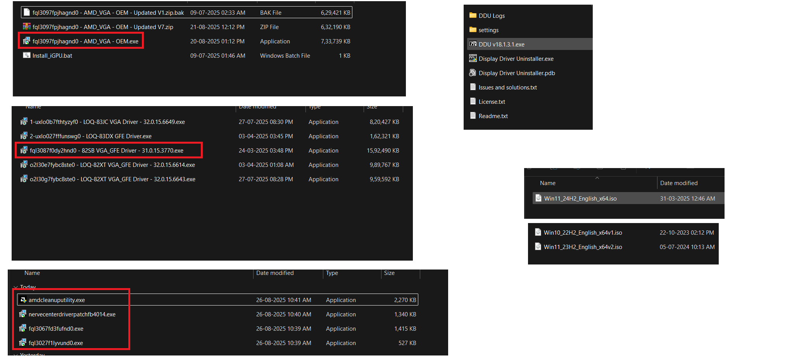The height and width of the screenshot is (364, 811).
Task: Select 'fql3097fpjhagnd0 - AMD_VGA - OEM.exe' file name
Action: pyautogui.click(x=85, y=41)
